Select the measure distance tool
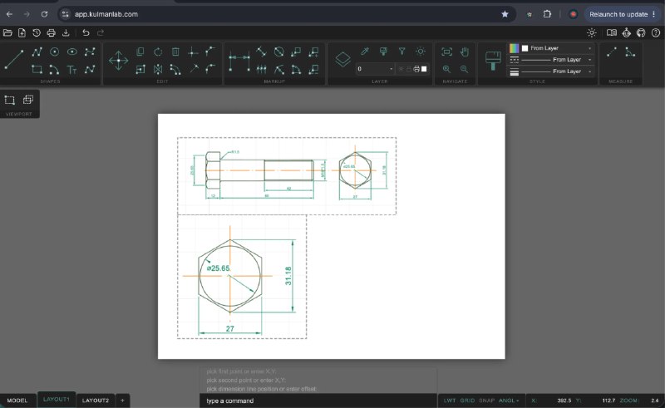 coord(612,52)
